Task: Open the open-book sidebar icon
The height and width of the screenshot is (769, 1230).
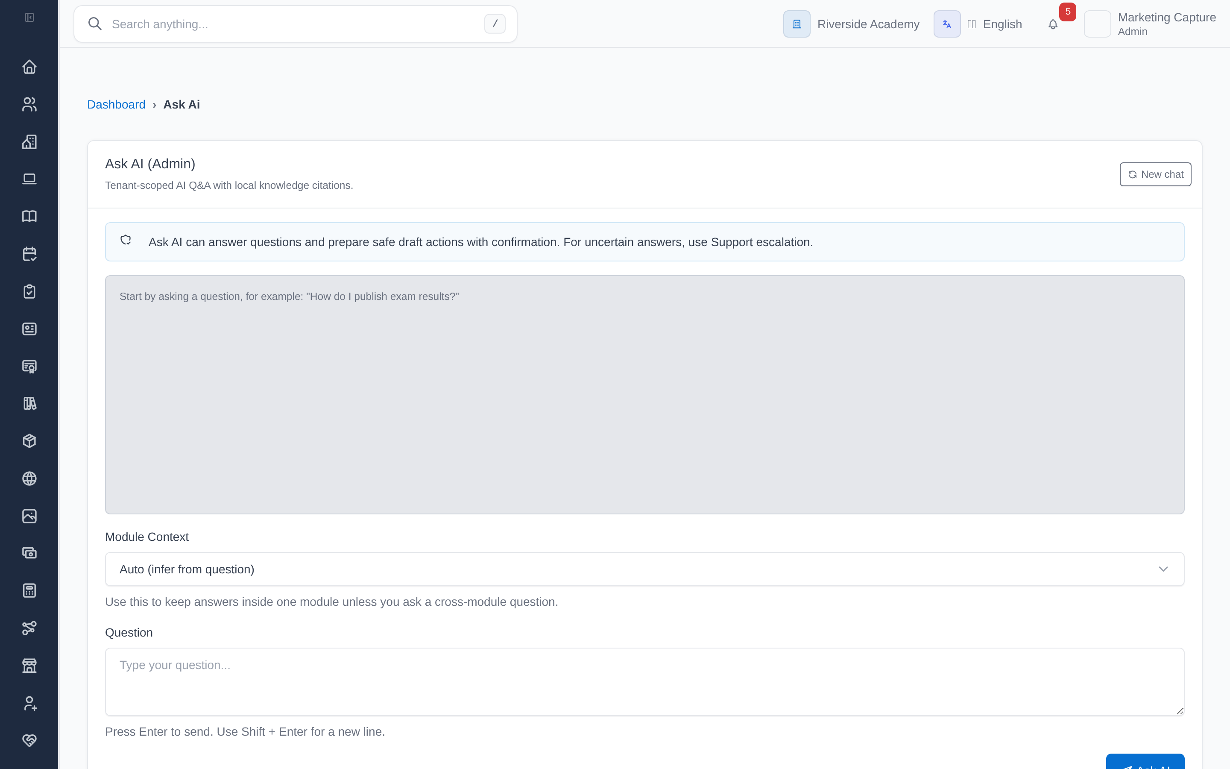Action: 29,216
